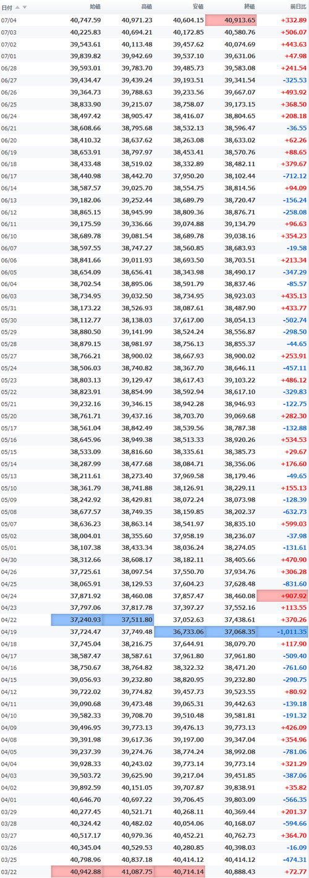Select the 前日比 column header
Viewport: 309px width, 878px height.
(297, 7)
